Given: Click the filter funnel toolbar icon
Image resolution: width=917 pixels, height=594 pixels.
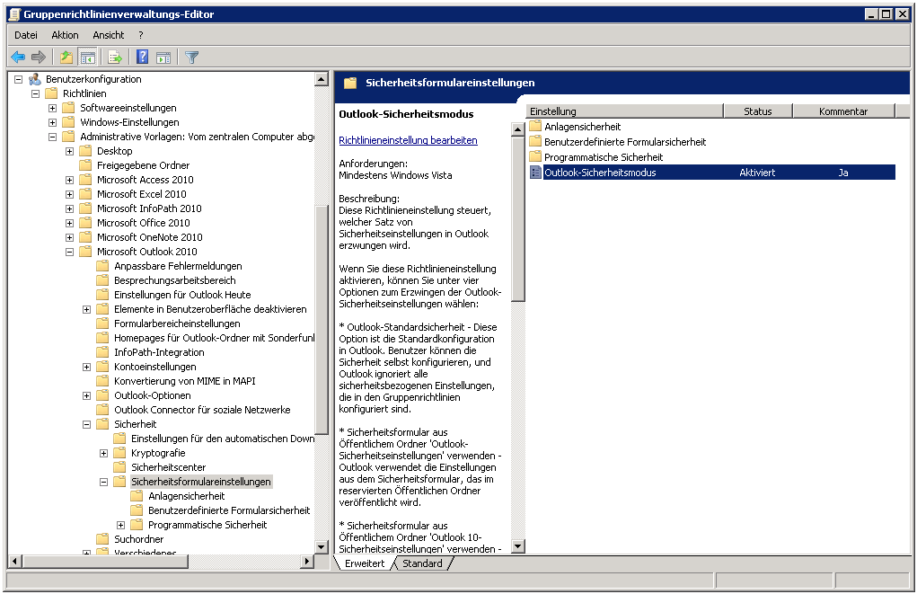Looking at the screenshot, I should [191, 57].
